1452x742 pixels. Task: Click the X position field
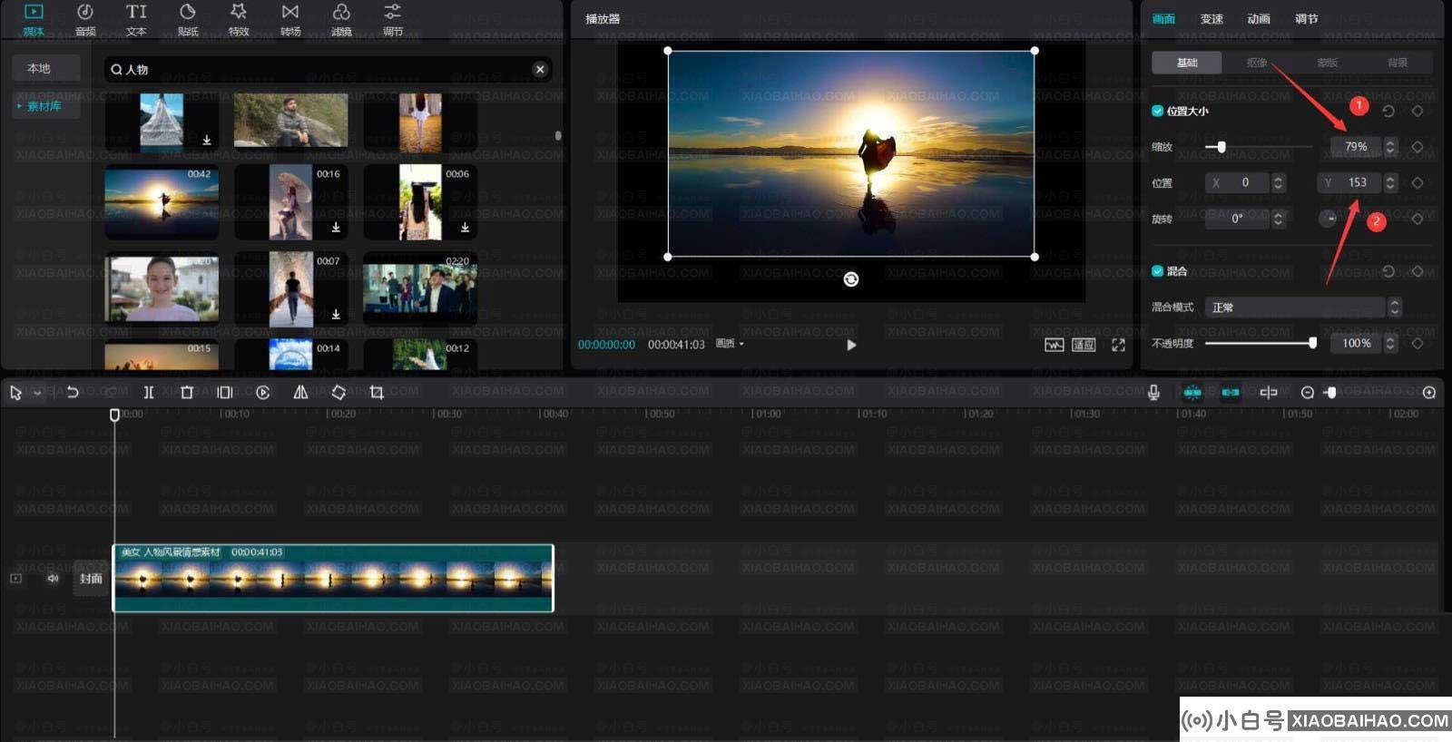[1237, 182]
